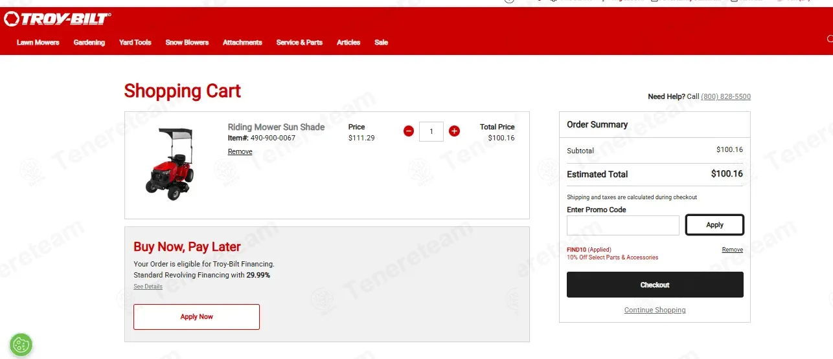
Task: Open the Gardening menu
Action: pos(89,43)
